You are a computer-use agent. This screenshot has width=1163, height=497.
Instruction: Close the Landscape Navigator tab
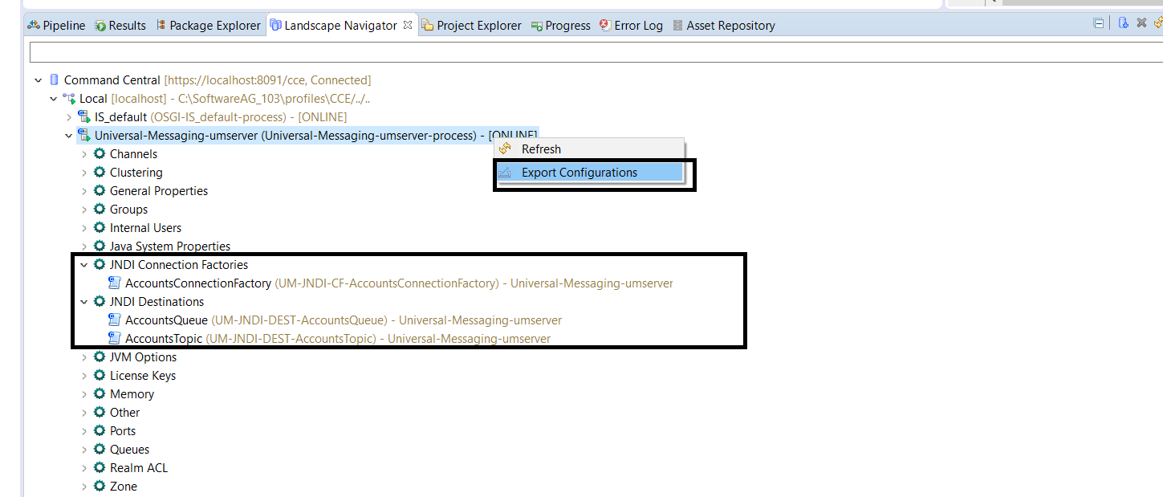click(408, 25)
